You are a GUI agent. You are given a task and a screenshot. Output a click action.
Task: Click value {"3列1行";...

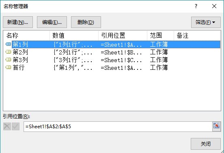coord(73,60)
